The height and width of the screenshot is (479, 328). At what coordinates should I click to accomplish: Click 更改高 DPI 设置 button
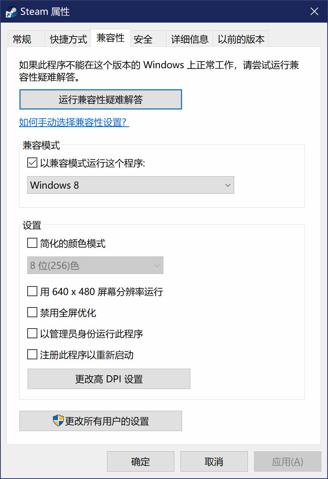click(109, 379)
